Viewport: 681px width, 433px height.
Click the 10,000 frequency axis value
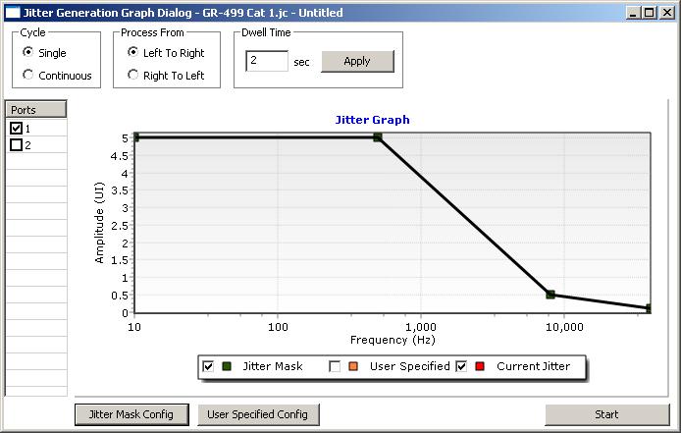coord(564,327)
